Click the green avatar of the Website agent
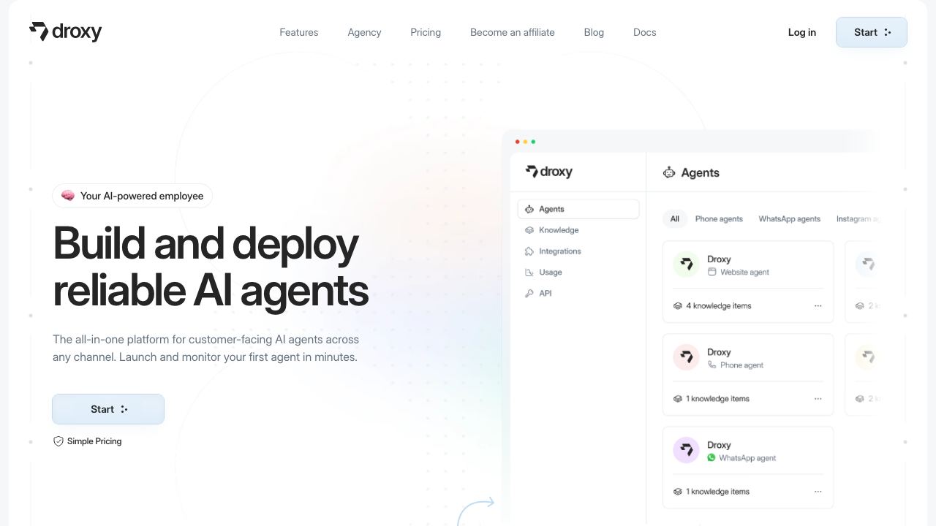The height and width of the screenshot is (526, 936). 687,264
